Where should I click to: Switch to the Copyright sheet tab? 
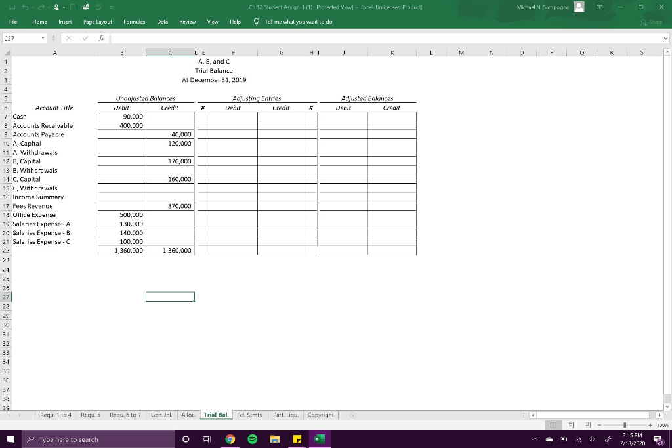[x=320, y=415]
